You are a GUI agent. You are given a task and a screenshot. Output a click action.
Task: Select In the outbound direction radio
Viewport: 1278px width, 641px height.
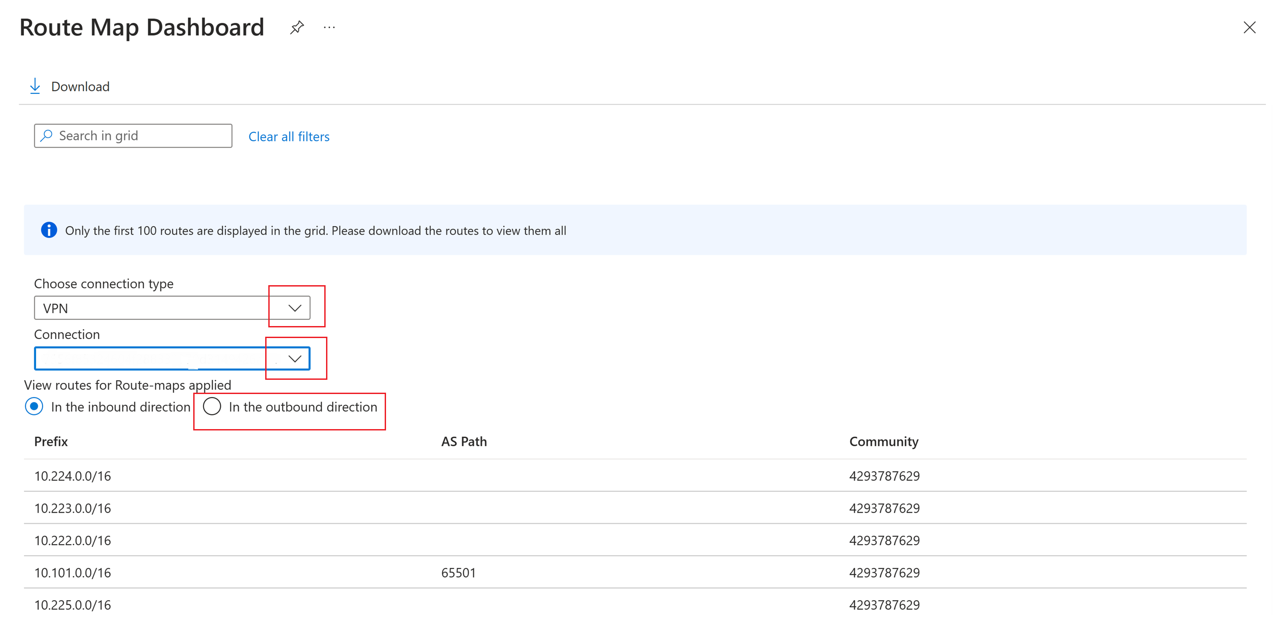pyautogui.click(x=212, y=406)
